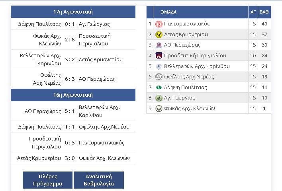The height and width of the screenshot is (191, 282).
Task: Open the Αναλυτική Βαθμολογία button
Action: [x=99, y=180]
